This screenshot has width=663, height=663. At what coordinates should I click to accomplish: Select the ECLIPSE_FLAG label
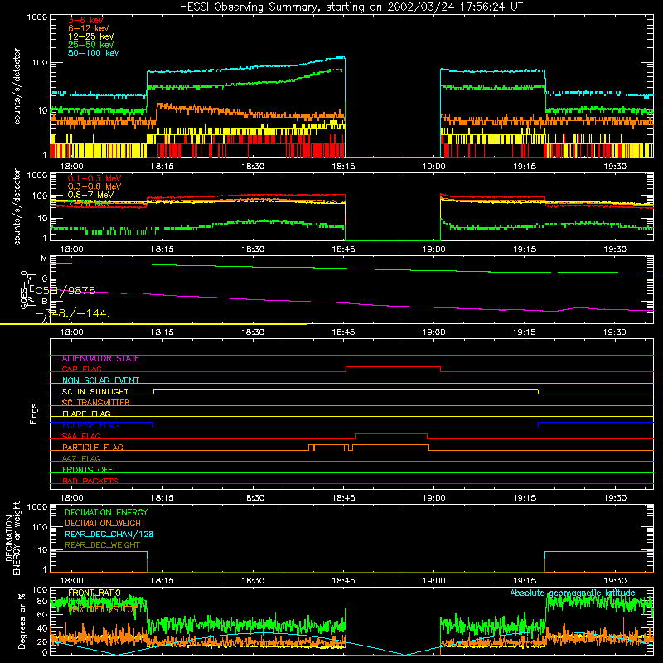tap(90, 425)
